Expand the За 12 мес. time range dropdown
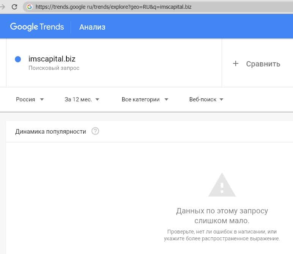The height and width of the screenshot is (254, 293). click(x=82, y=99)
